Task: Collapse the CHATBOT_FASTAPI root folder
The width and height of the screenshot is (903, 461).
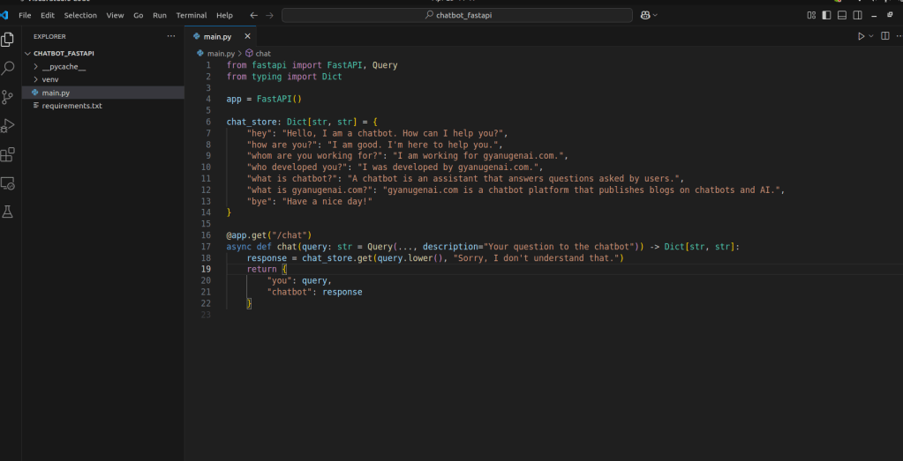Action: pos(64,53)
